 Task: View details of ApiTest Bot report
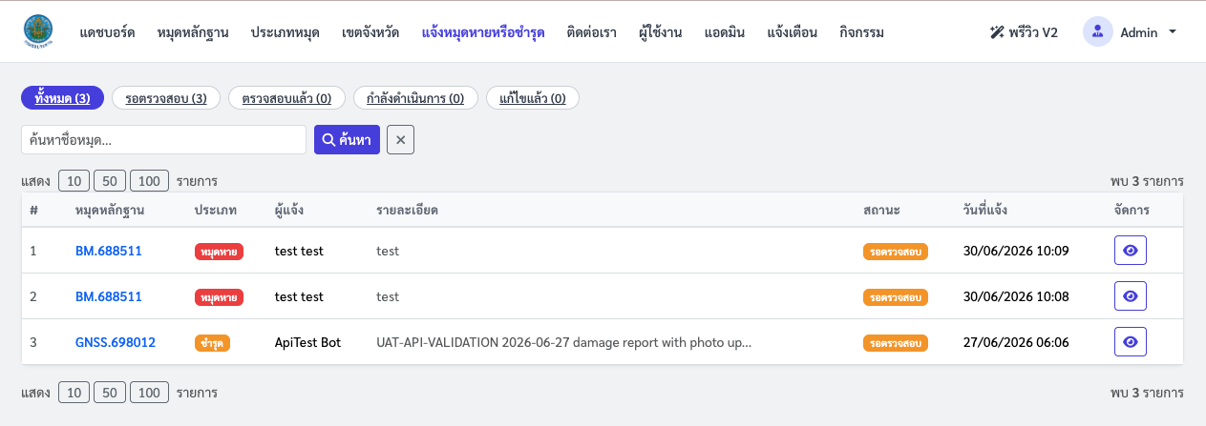click(x=1131, y=342)
